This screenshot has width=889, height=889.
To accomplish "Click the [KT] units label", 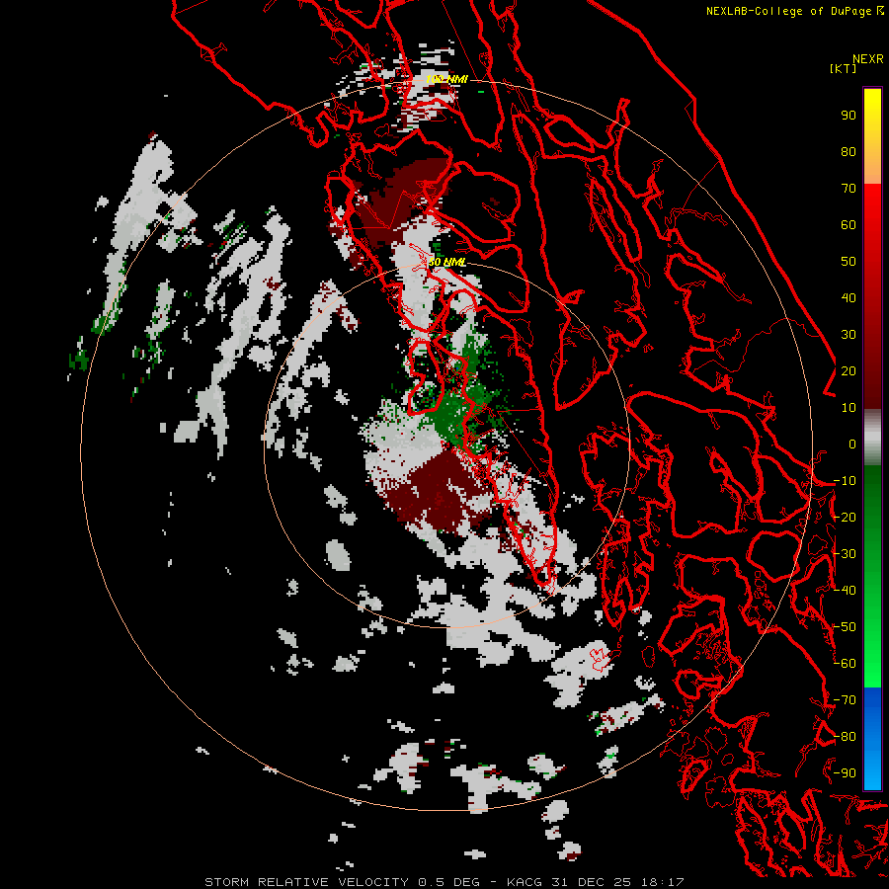I will point(844,68).
